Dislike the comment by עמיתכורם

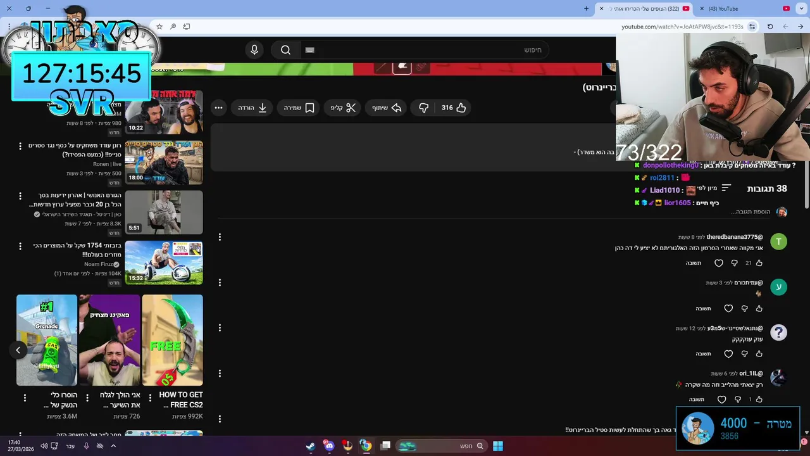point(744,308)
